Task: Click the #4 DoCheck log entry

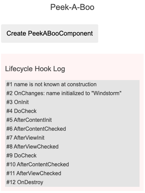Action: 21,111
